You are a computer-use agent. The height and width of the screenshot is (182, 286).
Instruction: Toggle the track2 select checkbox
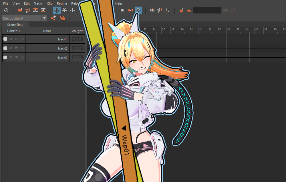5,48
